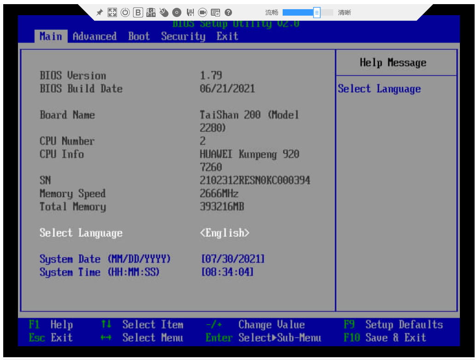The height and width of the screenshot is (360, 476).
Task: Open the Boot tab
Action: click(x=139, y=36)
